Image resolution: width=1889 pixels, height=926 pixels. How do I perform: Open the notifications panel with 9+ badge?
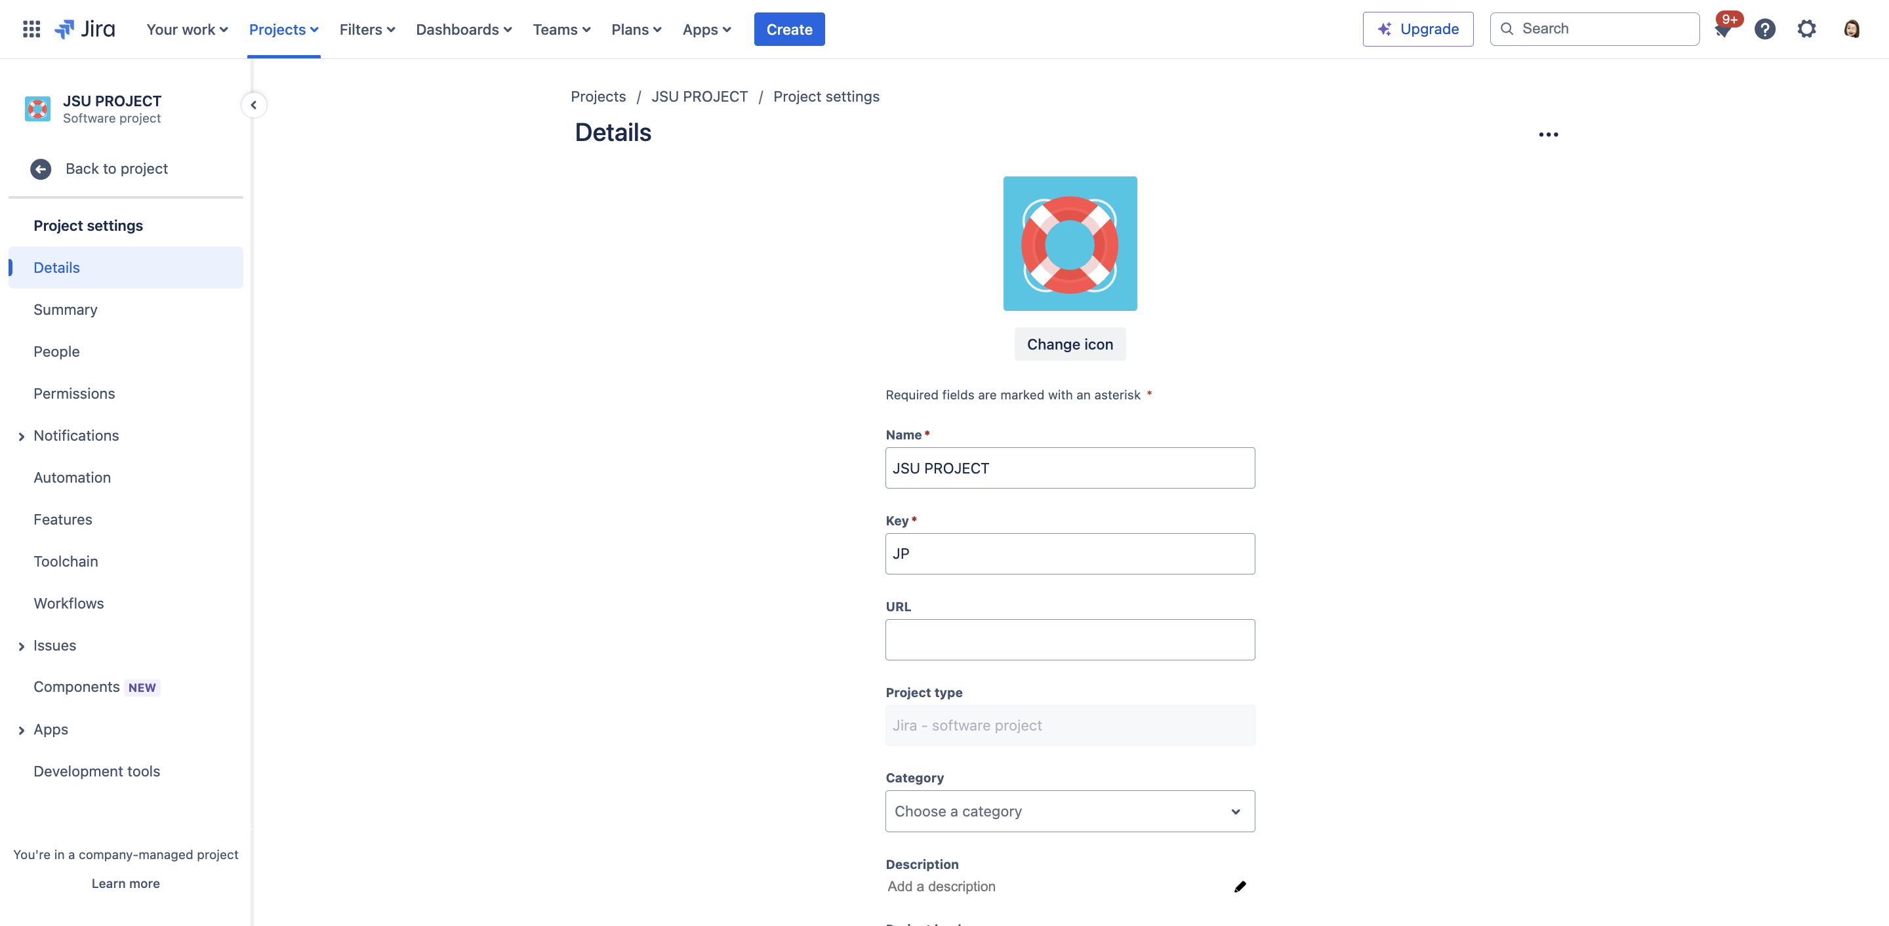tap(1723, 29)
